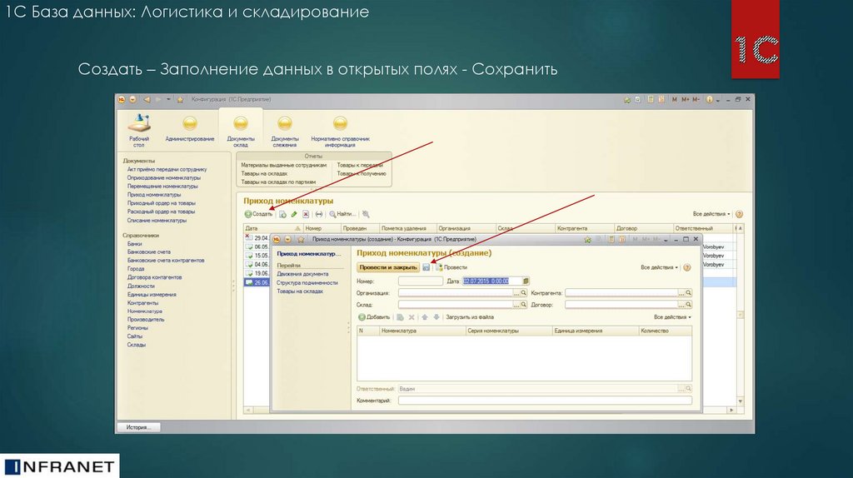Open report Товары на складах по партиям
This screenshot has width=853, height=478.
(x=278, y=182)
